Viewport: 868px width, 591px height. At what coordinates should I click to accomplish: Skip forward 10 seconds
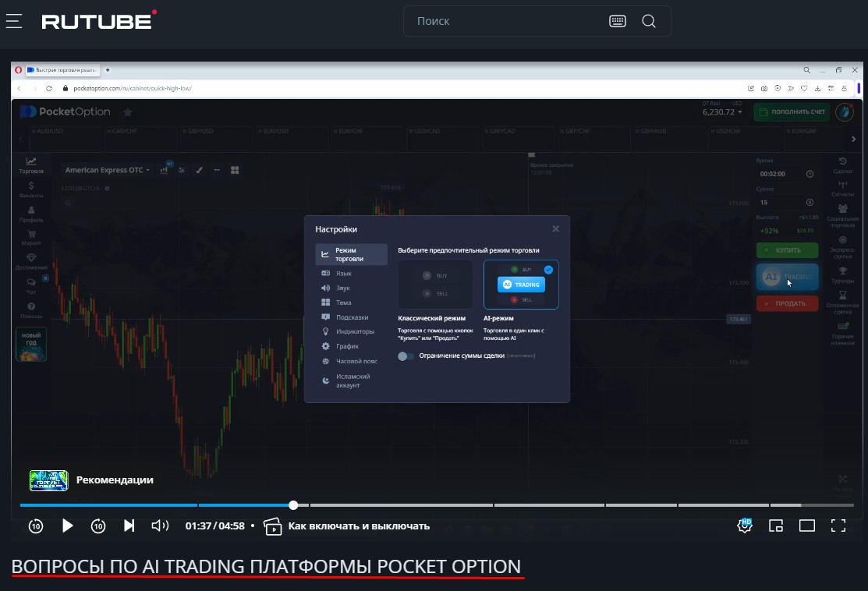tap(98, 526)
